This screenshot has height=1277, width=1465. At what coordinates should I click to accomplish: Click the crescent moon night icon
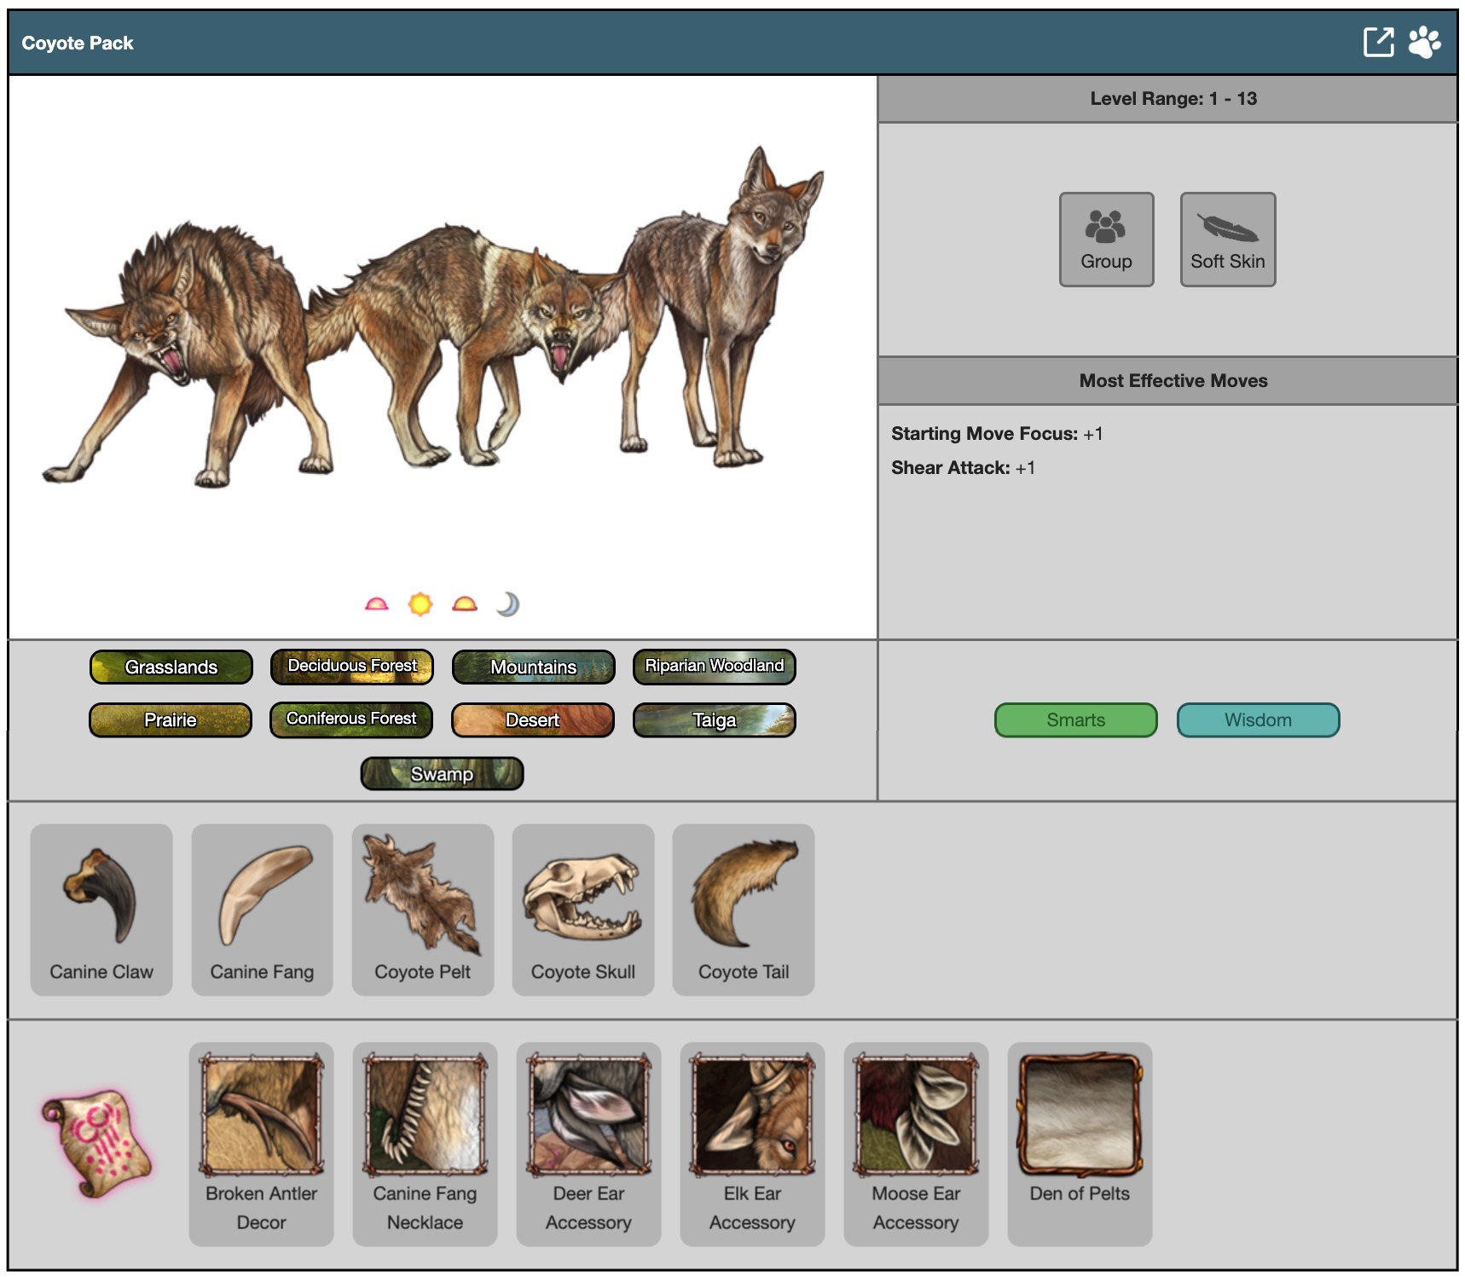[507, 604]
